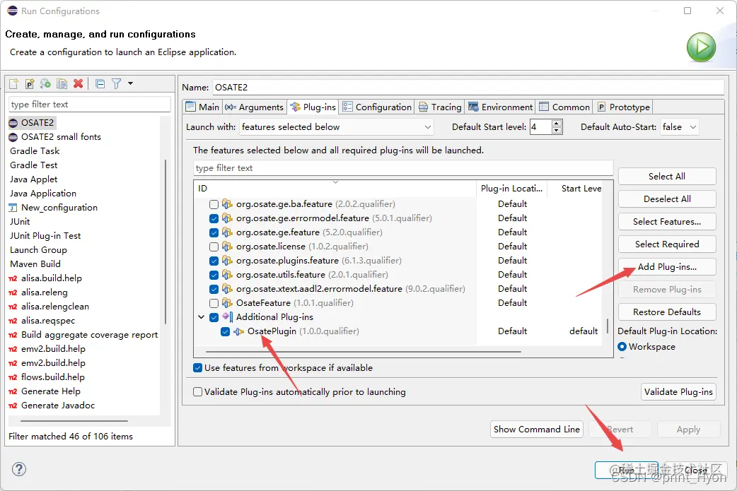Click the horizontal scrollbar of plug-ins table
The width and height of the screenshot is (737, 491).
click(363, 352)
